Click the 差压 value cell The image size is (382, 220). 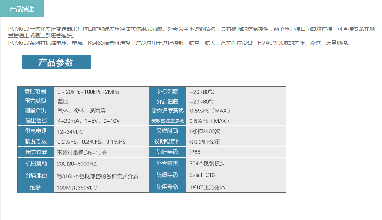point(63,101)
